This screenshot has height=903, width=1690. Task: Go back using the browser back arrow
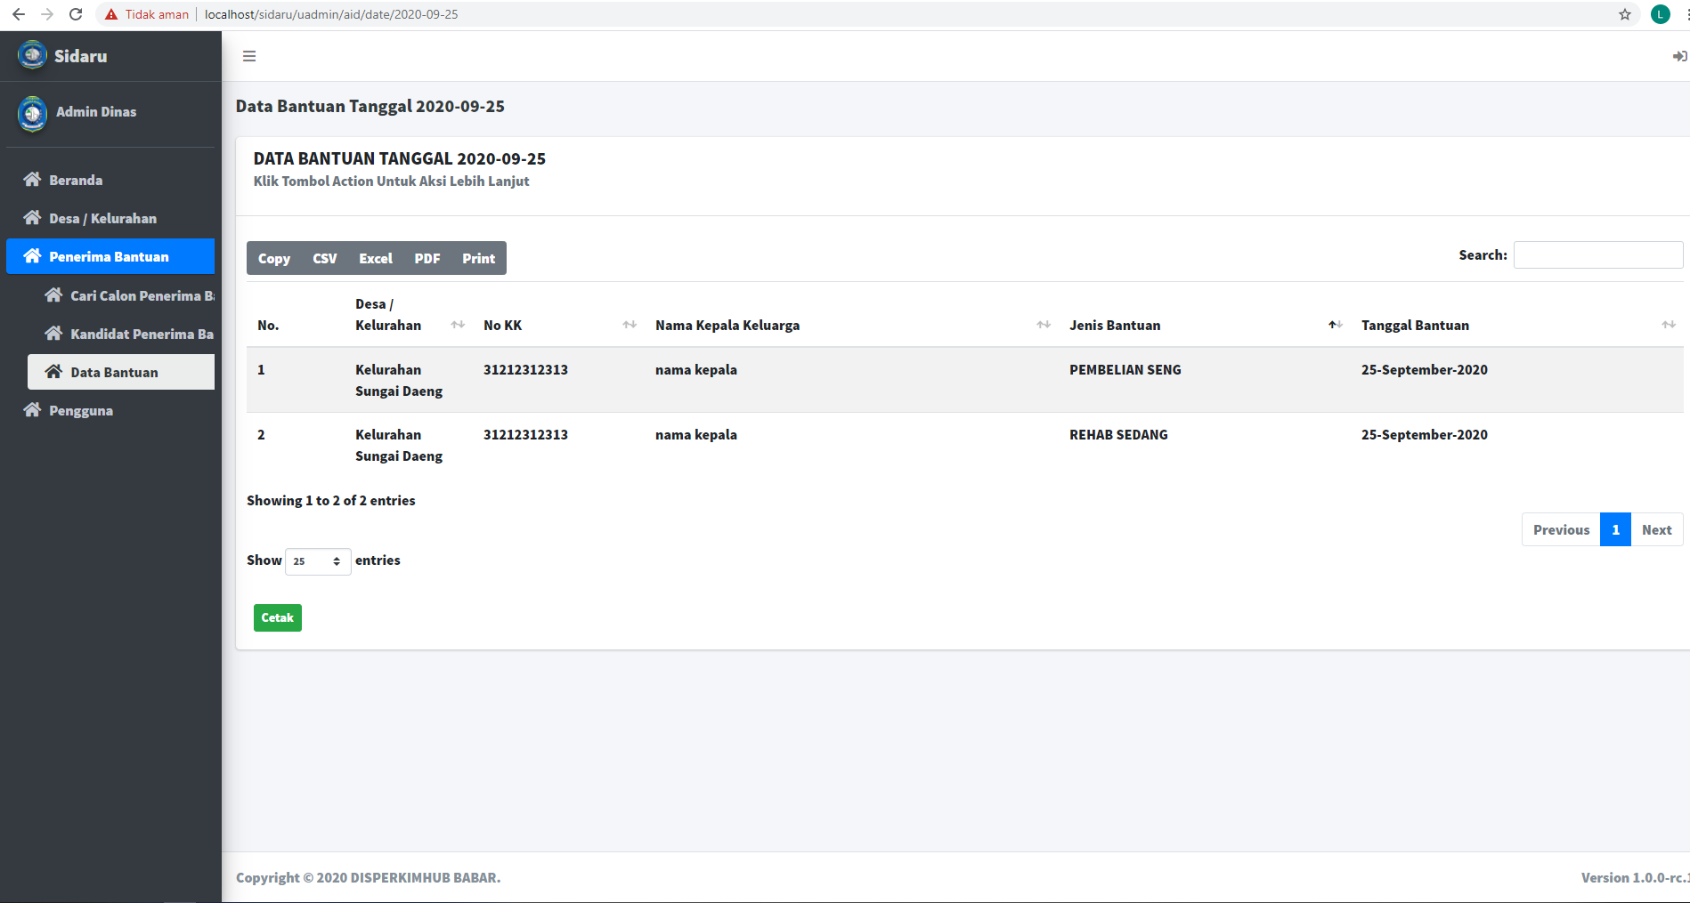pyautogui.click(x=19, y=14)
